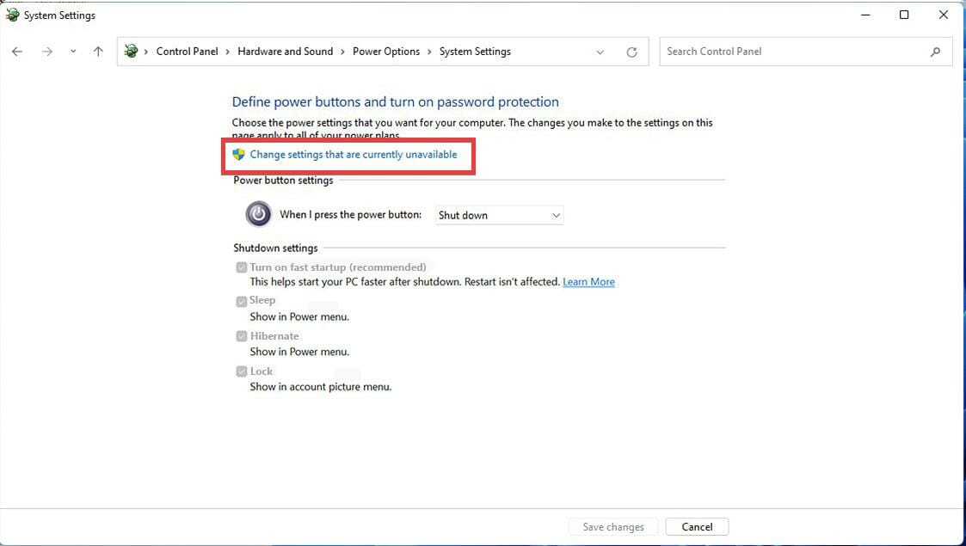Click the search magnifier icon

click(x=936, y=52)
